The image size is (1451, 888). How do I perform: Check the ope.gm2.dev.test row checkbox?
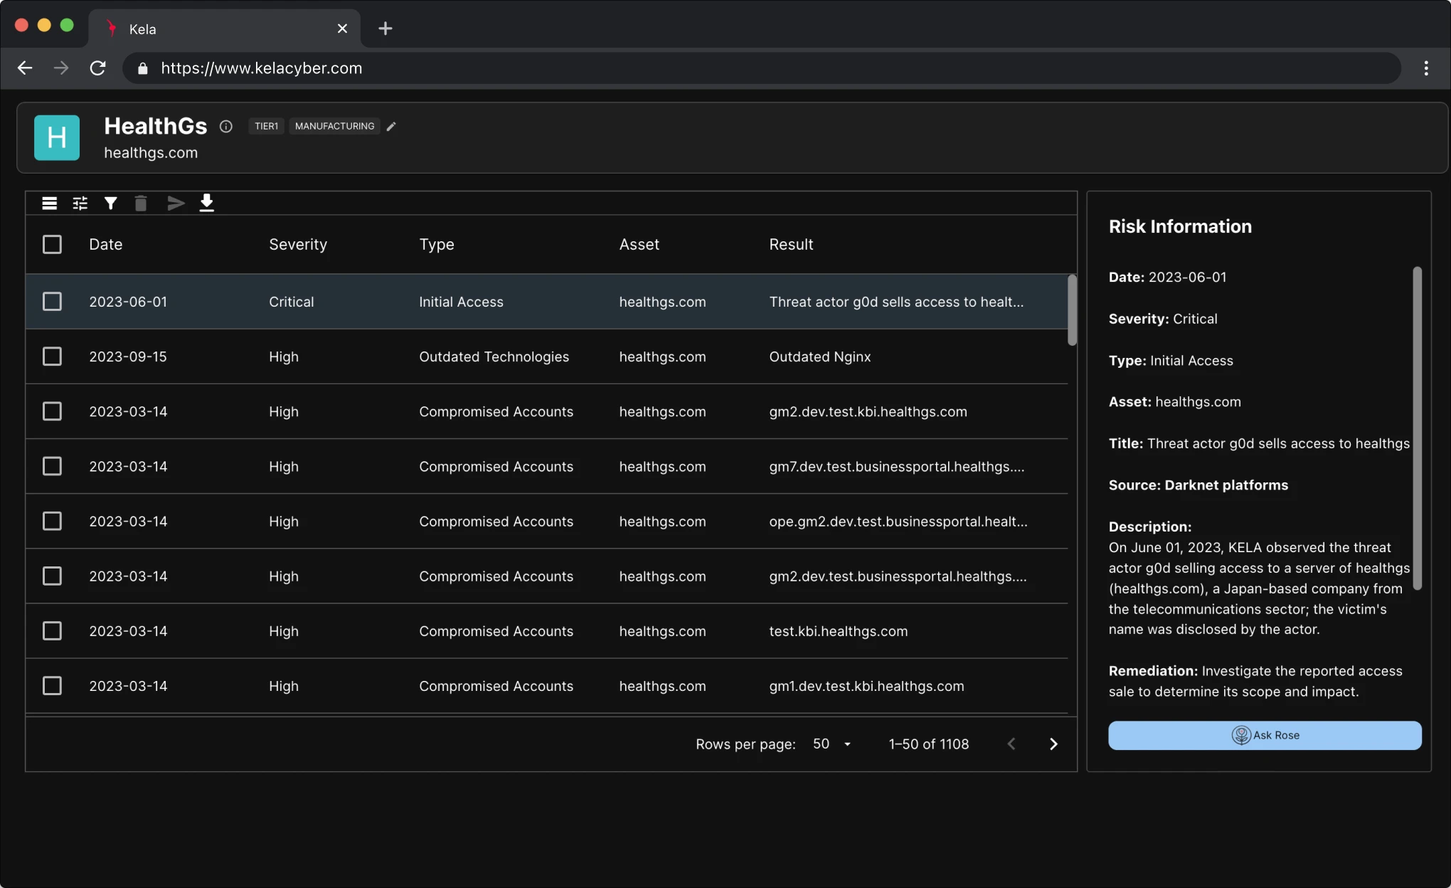click(x=52, y=522)
